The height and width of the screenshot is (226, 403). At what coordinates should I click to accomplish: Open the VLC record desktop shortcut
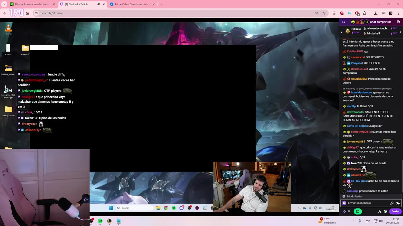(9, 29)
